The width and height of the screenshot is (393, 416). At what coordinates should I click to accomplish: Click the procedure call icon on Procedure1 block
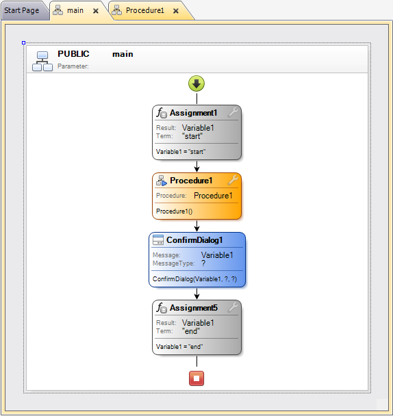click(162, 181)
